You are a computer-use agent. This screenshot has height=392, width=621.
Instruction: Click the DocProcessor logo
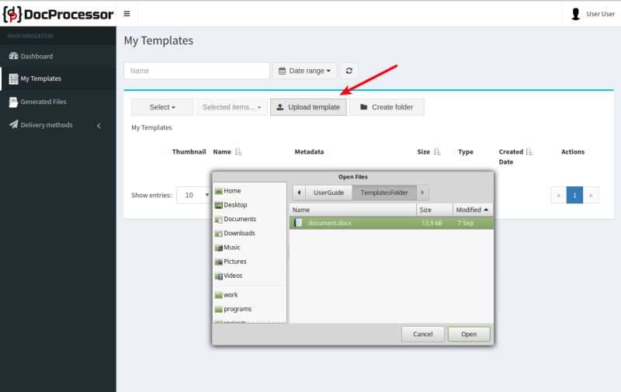click(x=58, y=14)
